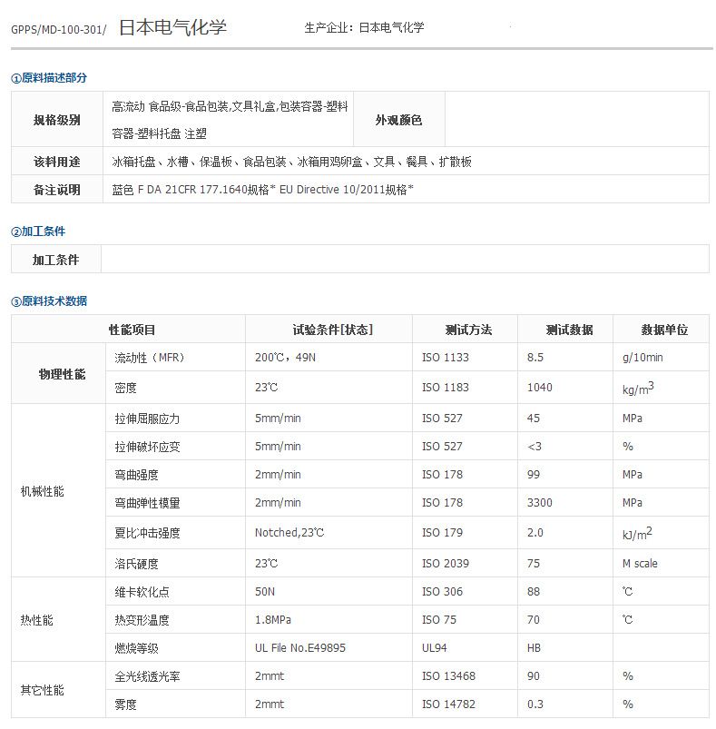Click the UL File No.E49895 cell

point(329,647)
